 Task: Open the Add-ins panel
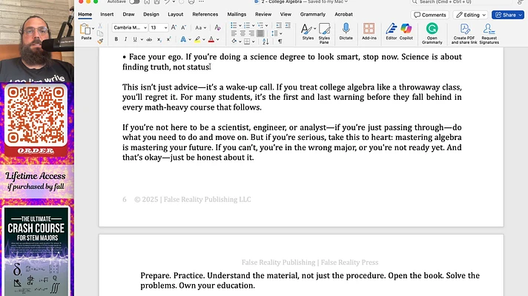(369, 31)
